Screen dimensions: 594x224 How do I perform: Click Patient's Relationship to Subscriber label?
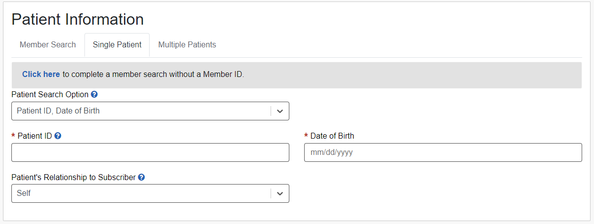74,177
